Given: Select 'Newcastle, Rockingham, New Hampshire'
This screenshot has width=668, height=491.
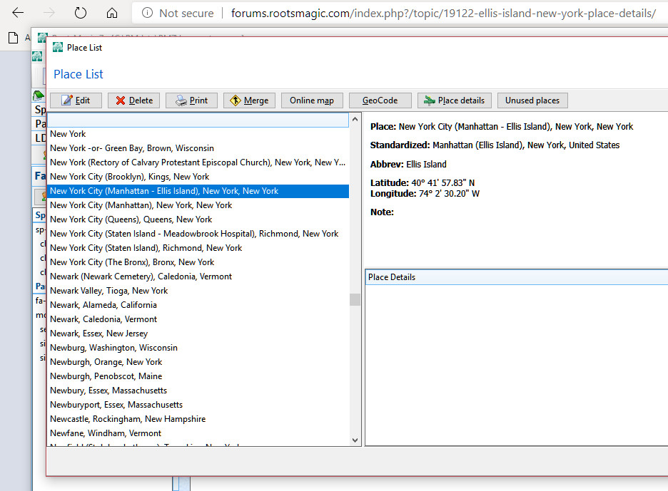Looking at the screenshot, I should pos(198,419).
